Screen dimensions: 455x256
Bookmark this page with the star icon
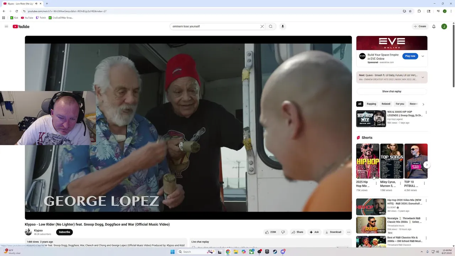(410, 11)
